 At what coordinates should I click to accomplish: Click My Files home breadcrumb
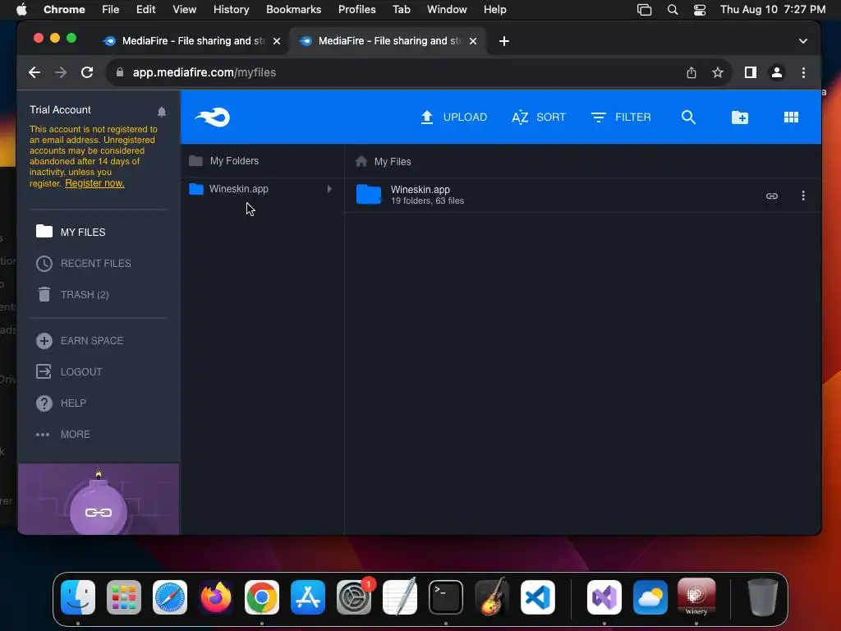coord(384,161)
